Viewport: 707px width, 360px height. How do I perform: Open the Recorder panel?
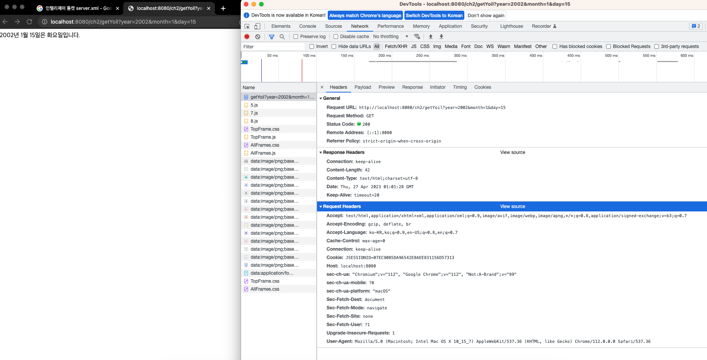tap(544, 26)
